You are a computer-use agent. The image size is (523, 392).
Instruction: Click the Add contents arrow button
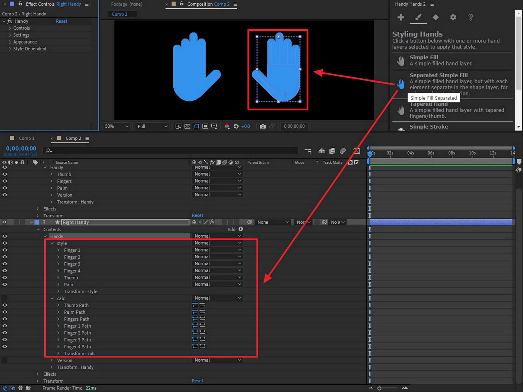coord(241,229)
